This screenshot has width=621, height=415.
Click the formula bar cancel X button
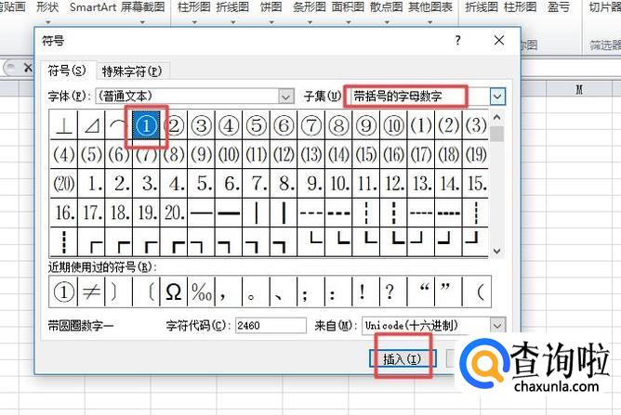[x=28, y=68]
